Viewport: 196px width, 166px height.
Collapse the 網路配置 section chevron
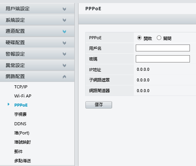coord(64,77)
